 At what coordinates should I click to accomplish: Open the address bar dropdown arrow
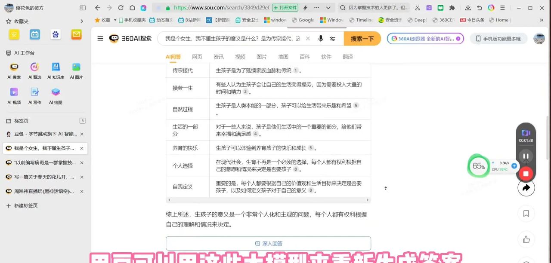pyautogui.click(x=328, y=8)
